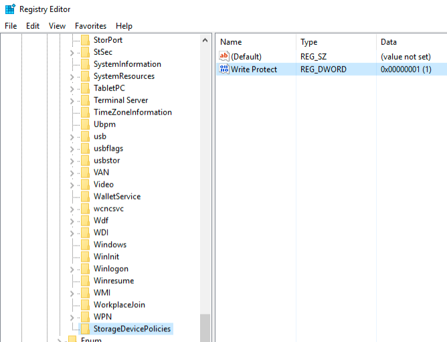The height and width of the screenshot is (342, 447).
Task: Click the Registry Editor app icon in title bar
Action: tap(9, 9)
